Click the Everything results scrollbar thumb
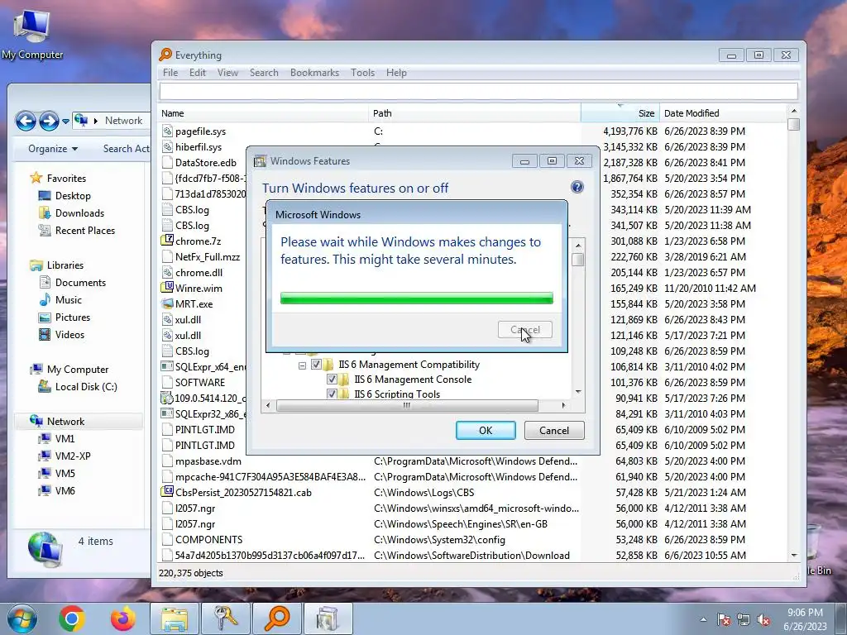 [793, 124]
